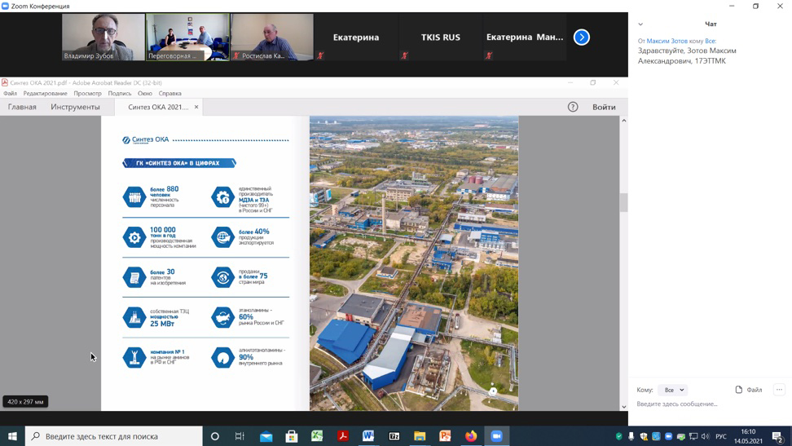The width and height of the screenshot is (792, 446).
Task: Switch the РУС input language indicator
Action: coord(721,436)
